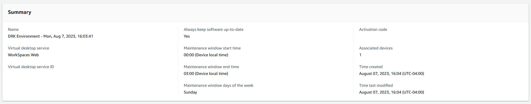Screen dimensions: 531x104
Task: Click the Always keep software up-to-date label
Action: tap(214, 29)
